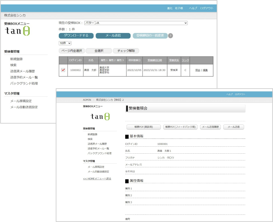Click the チェック解除 button
Image resolution: width=273 pixels, height=222 pixels.
126,51
